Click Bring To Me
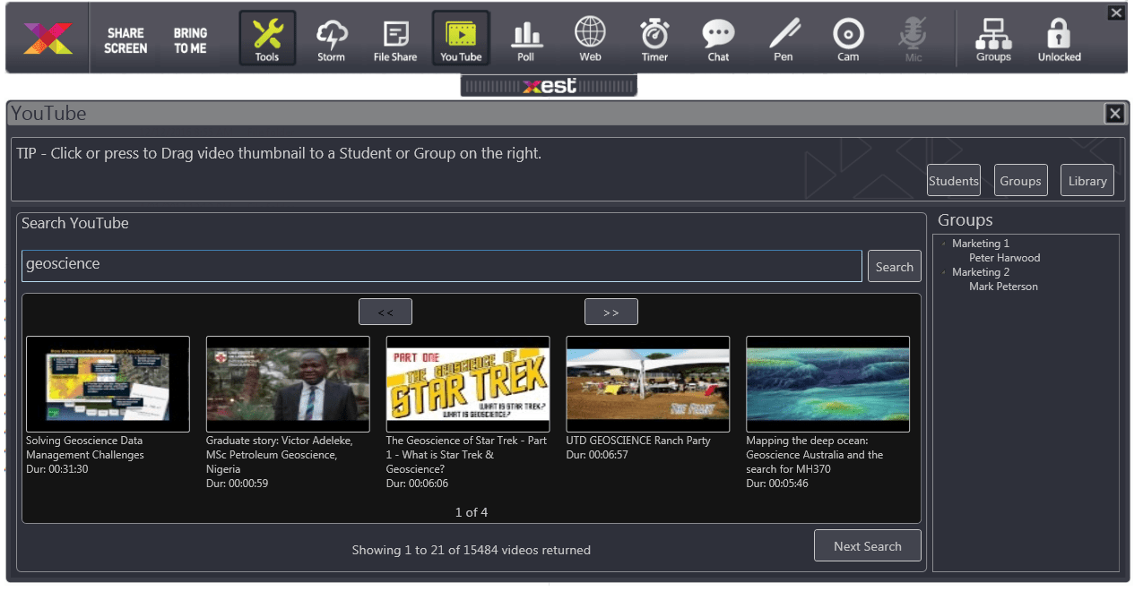 click(x=190, y=40)
